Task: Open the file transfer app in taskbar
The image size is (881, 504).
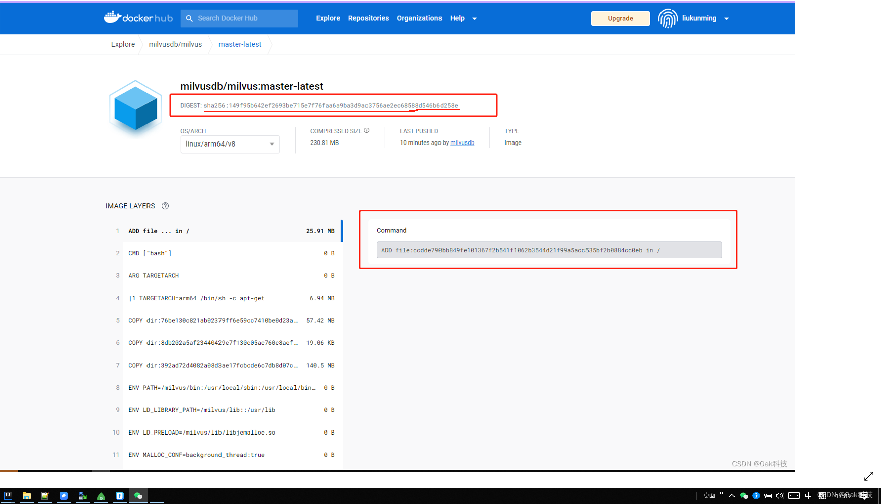Action: [83, 496]
